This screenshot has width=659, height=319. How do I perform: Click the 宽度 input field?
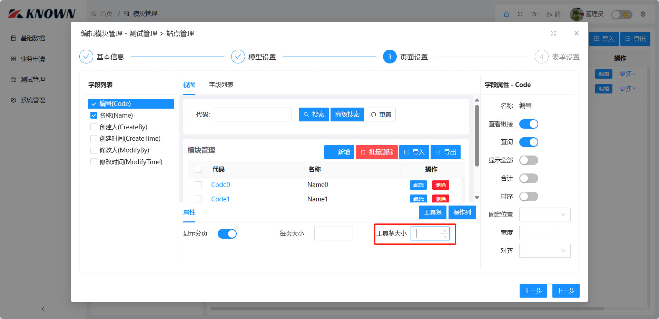click(x=539, y=233)
